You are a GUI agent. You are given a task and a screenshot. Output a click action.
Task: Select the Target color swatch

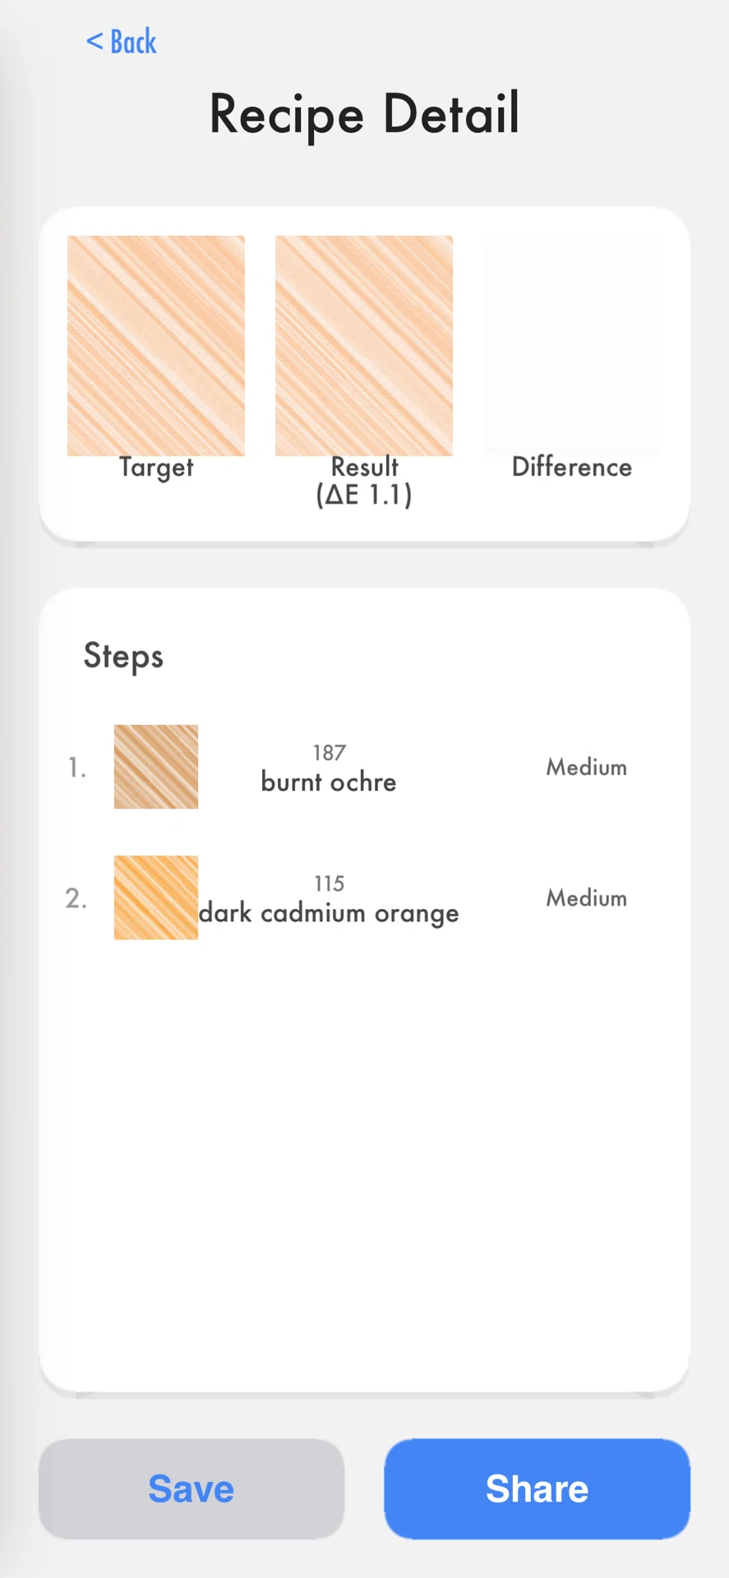[x=156, y=345]
